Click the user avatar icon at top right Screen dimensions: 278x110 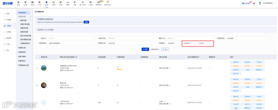point(260,3)
